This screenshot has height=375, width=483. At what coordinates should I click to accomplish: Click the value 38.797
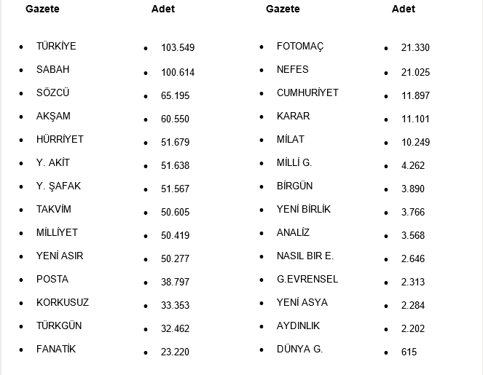(176, 283)
